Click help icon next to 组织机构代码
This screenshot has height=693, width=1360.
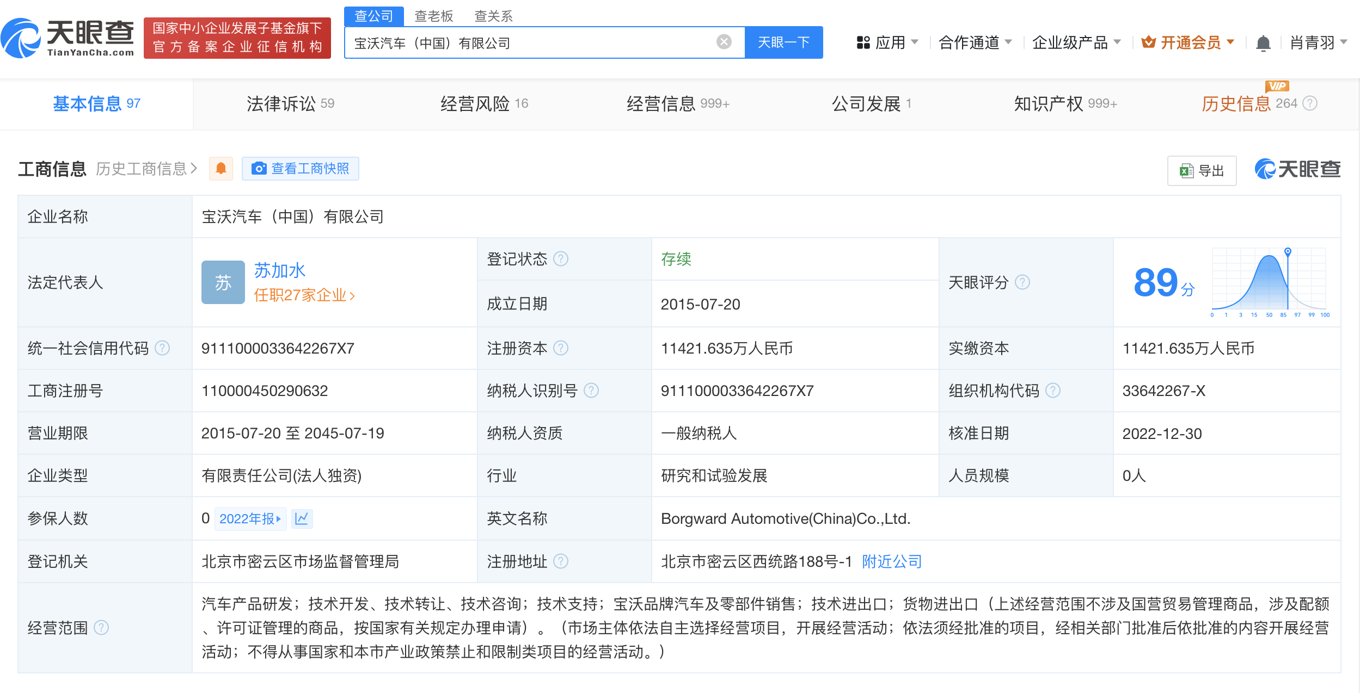(1053, 391)
